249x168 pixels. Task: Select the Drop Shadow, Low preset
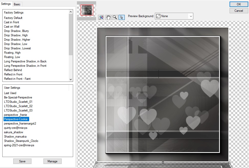16,44
